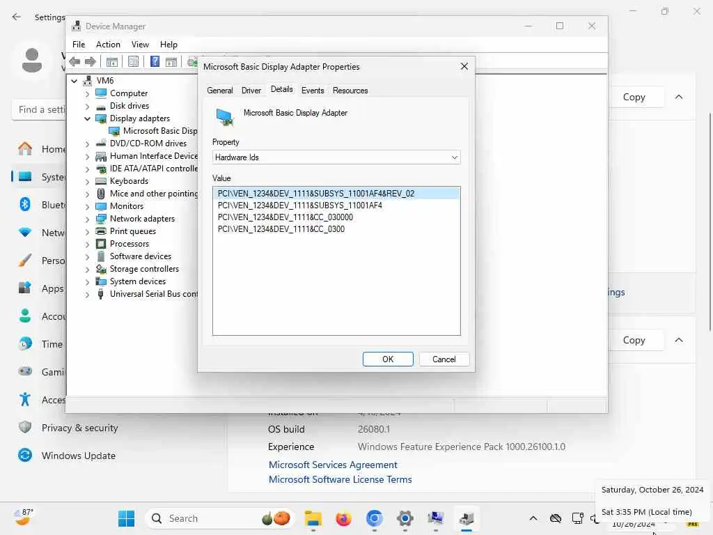The height and width of the screenshot is (535, 713).
Task: Select Microsoft Basic Display Adapter tree item
Action: click(160, 131)
